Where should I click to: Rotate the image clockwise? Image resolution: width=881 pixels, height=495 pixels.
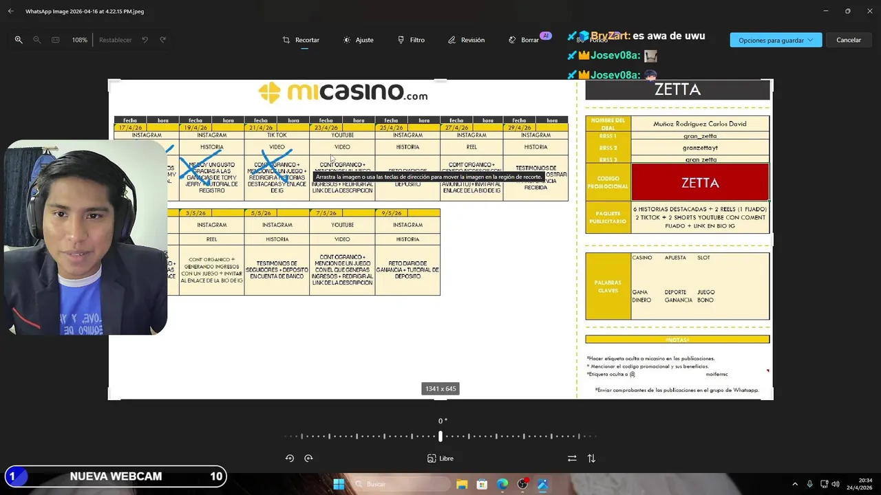click(x=308, y=459)
